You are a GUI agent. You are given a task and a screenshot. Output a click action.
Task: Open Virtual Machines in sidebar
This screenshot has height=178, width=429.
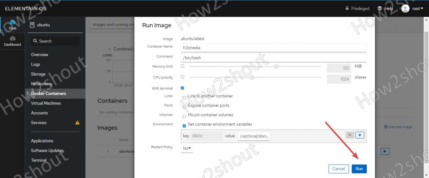pos(46,103)
